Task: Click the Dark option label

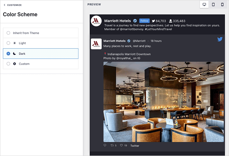Action: click(22, 54)
